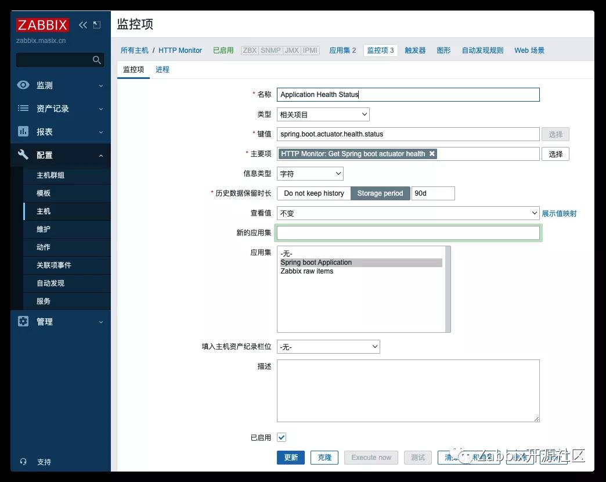Click the 新的应用集 input field
This screenshot has height=482, width=606.
point(408,233)
